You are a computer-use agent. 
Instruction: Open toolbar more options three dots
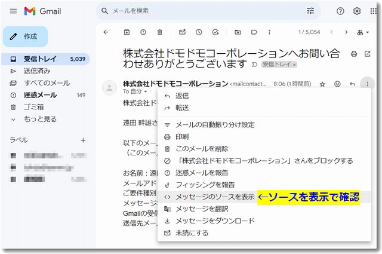pyautogui.click(x=269, y=32)
